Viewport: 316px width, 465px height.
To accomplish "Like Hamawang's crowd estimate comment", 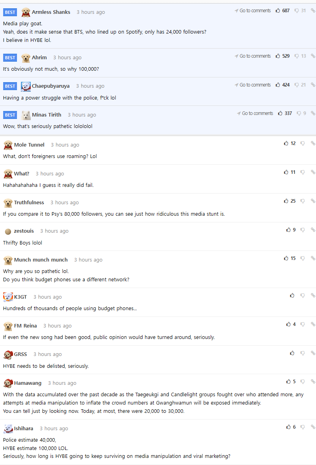I will (288, 382).
